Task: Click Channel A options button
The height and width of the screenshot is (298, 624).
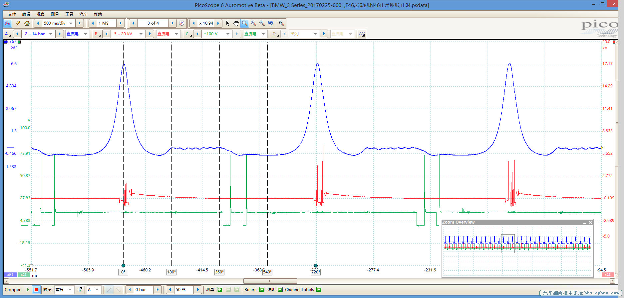Action: 7,34
